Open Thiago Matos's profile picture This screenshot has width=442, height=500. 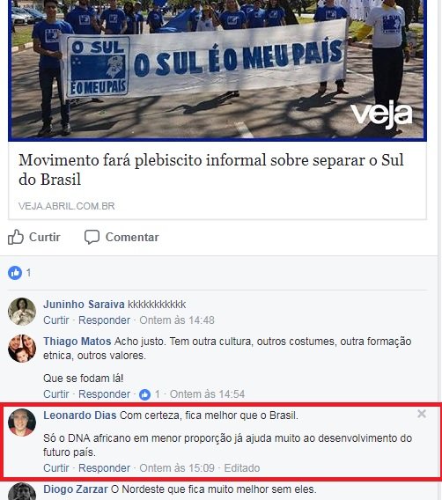(x=22, y=349)
